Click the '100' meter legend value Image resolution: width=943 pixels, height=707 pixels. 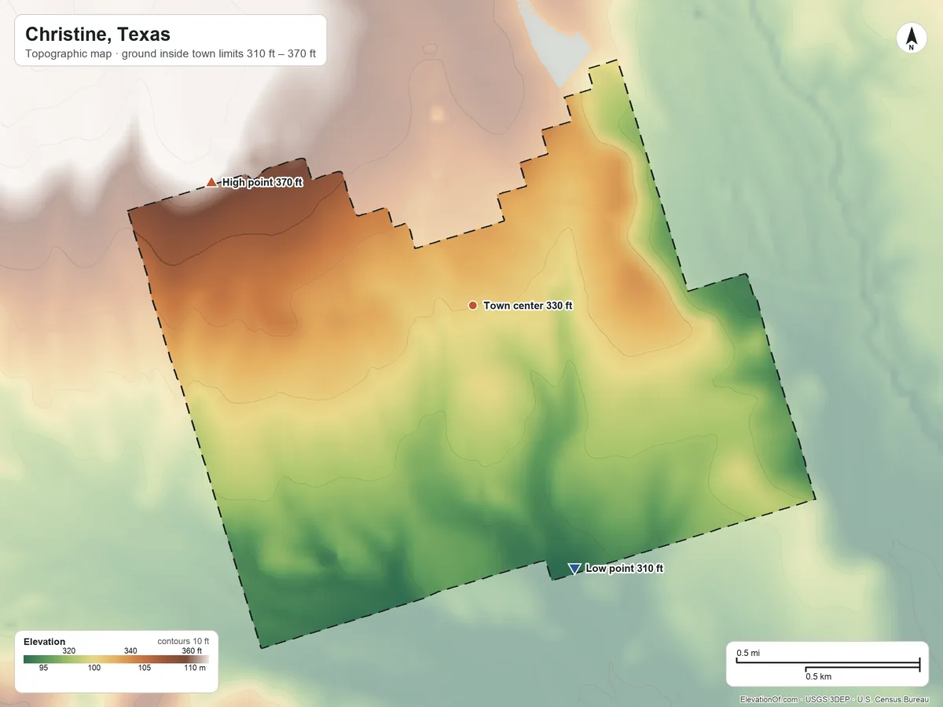click(94, 669)
